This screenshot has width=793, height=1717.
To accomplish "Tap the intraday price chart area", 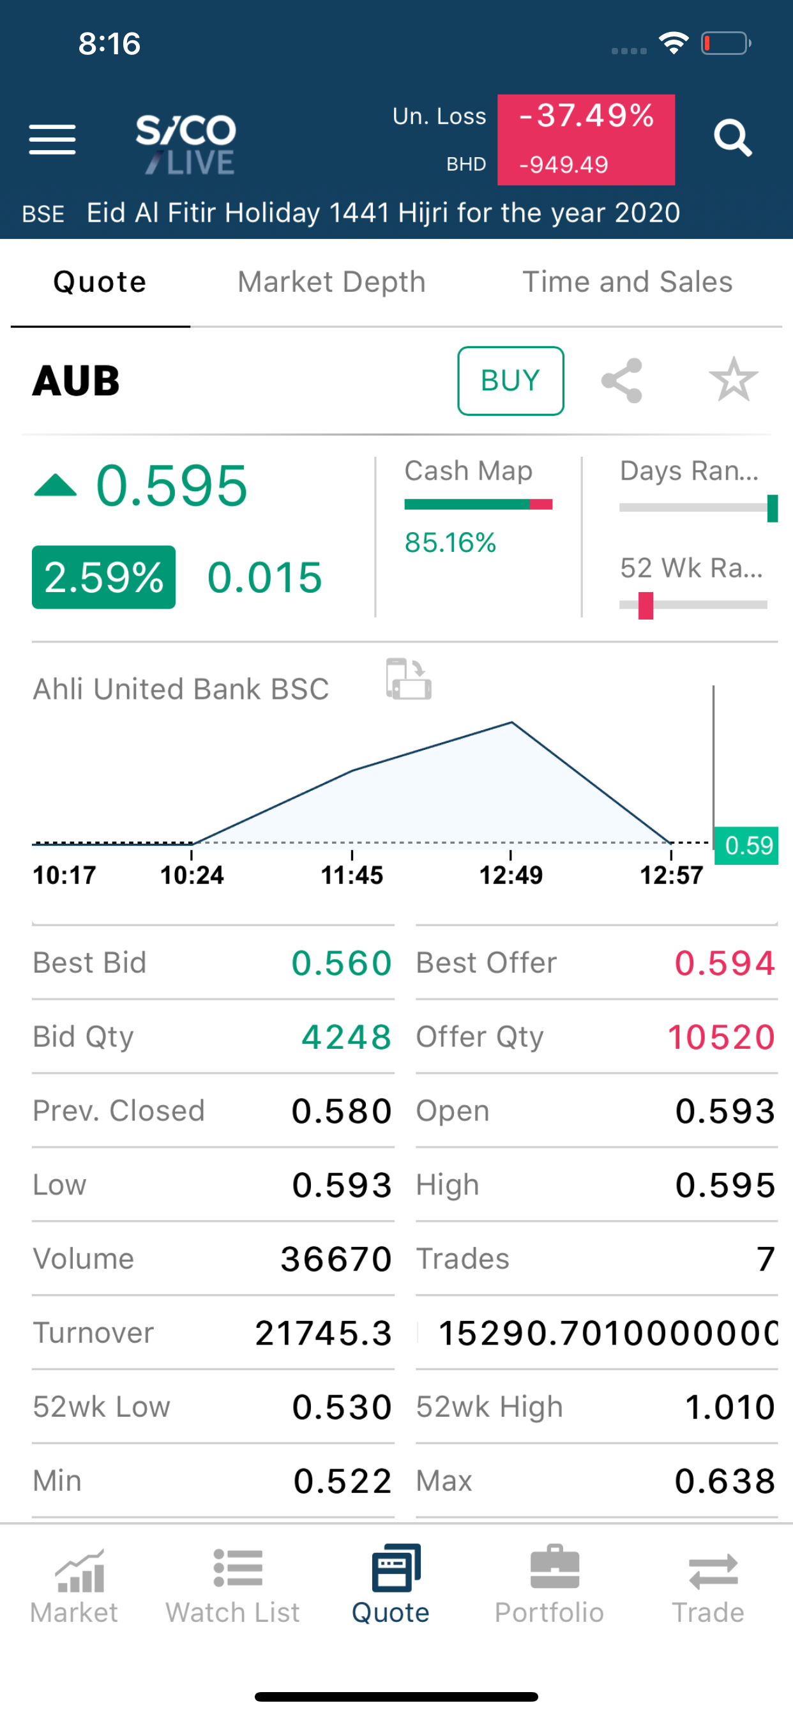I will 373,783.
